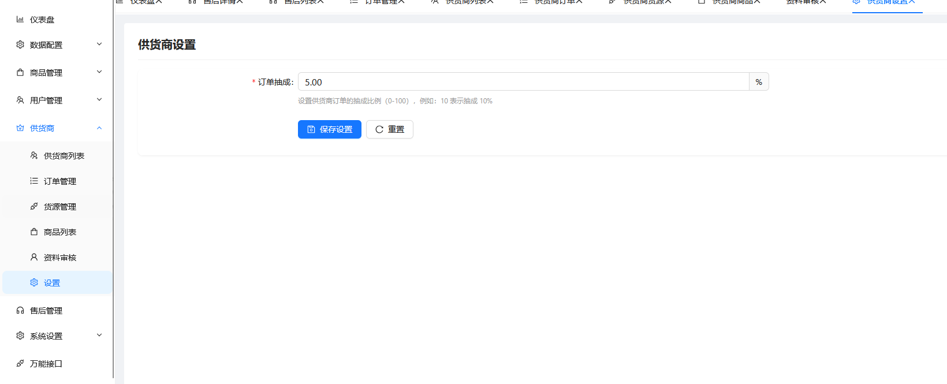Click the 重置 button
The height and width of the screenshot is (384, 947).
(390, 129)
